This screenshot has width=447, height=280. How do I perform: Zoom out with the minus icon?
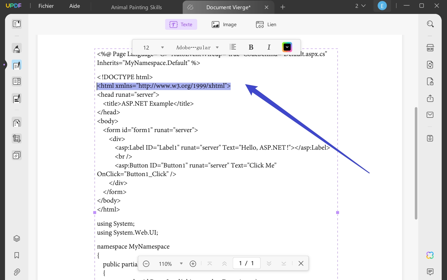(146, 264)
